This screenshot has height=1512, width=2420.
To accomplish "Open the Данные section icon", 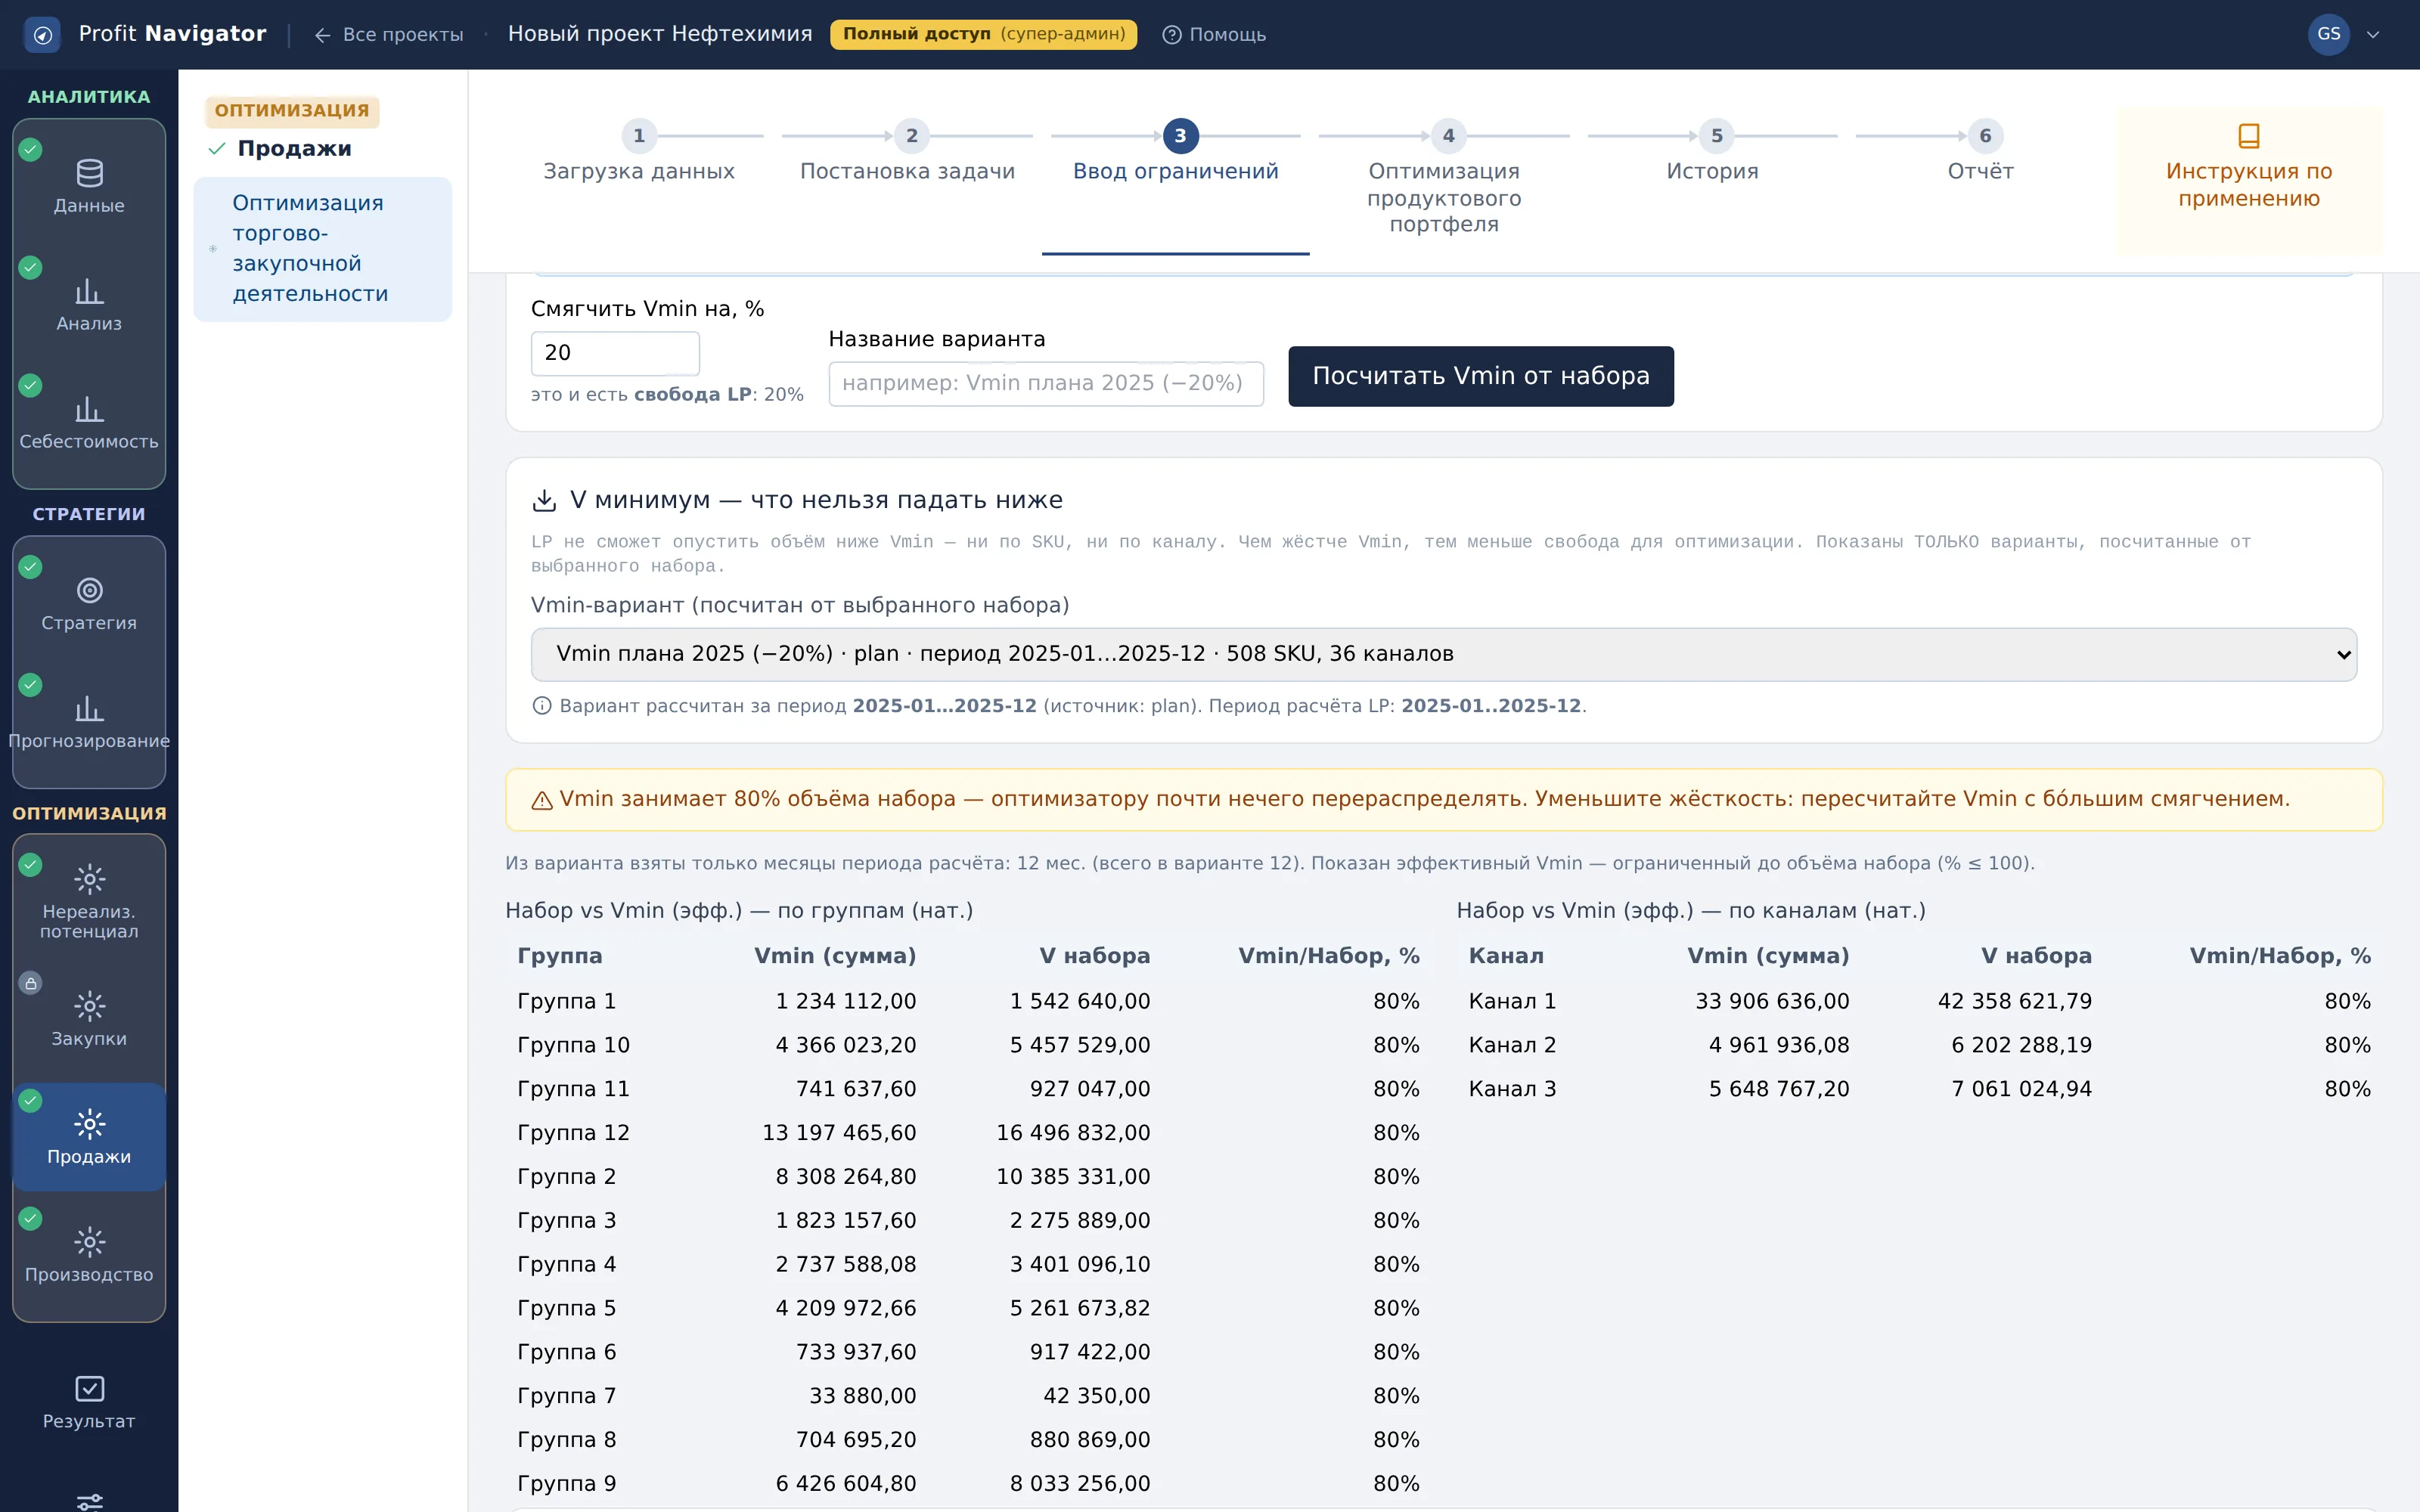I will (89, 174).
